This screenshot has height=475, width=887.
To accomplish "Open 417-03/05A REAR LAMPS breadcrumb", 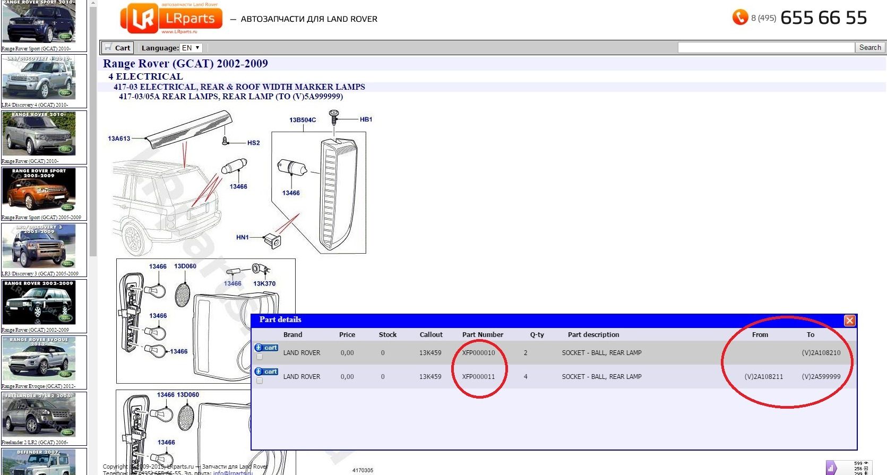I will coord(231,97).
